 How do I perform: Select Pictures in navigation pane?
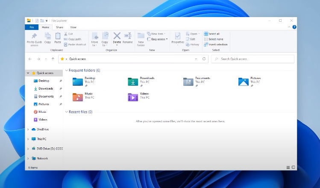coord(44,104)
